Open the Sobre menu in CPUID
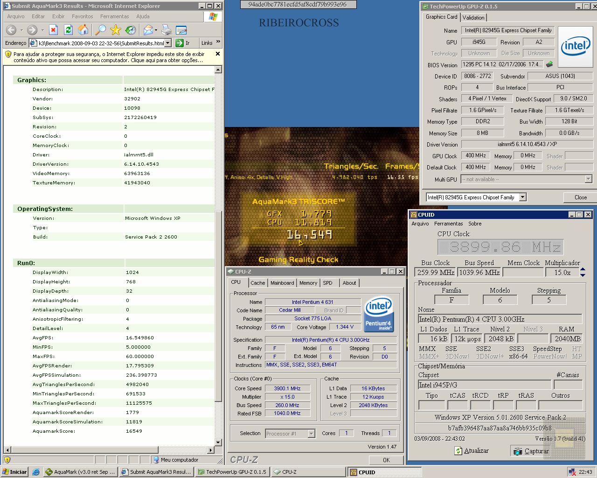Image resolution: width=597 pixels, height=478 pixels. [x=475, y=224]
